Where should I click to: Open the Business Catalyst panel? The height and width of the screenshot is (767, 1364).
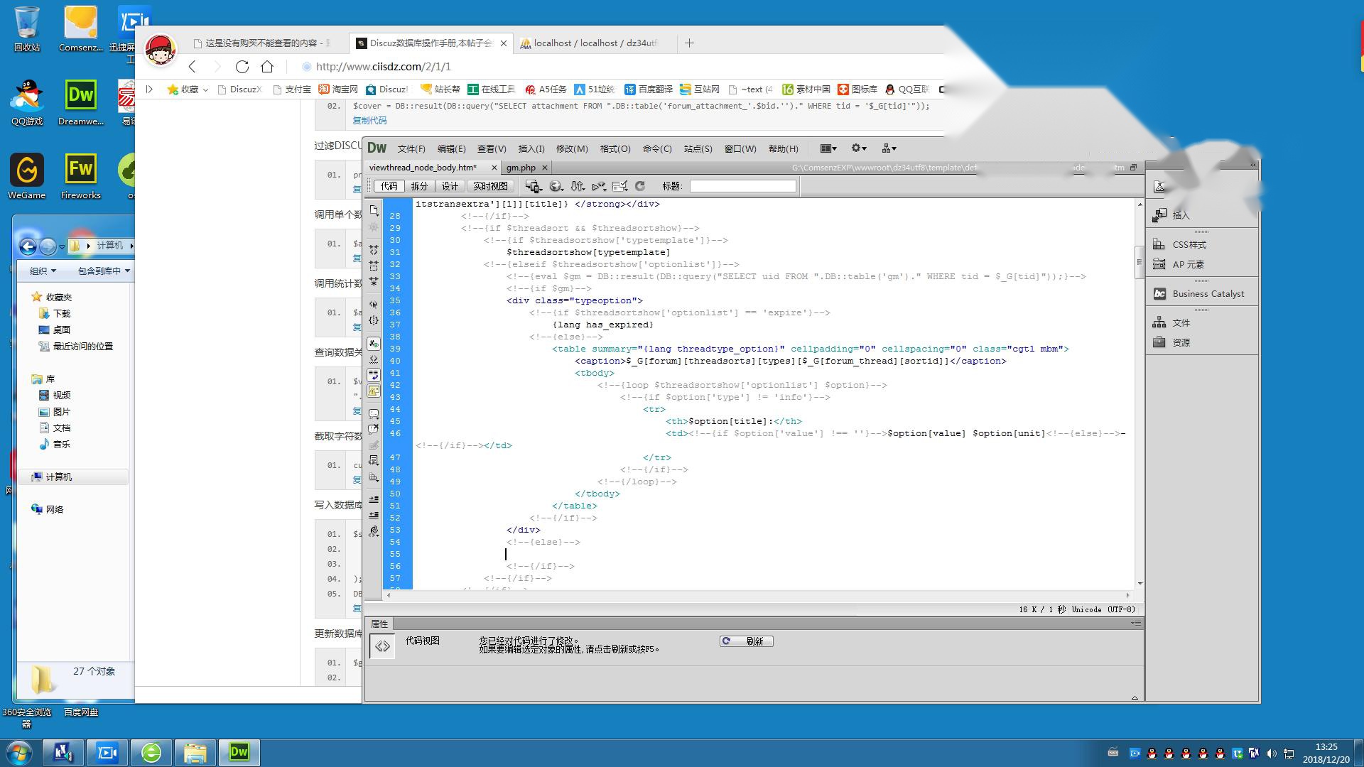click(x=1208, y=293)
